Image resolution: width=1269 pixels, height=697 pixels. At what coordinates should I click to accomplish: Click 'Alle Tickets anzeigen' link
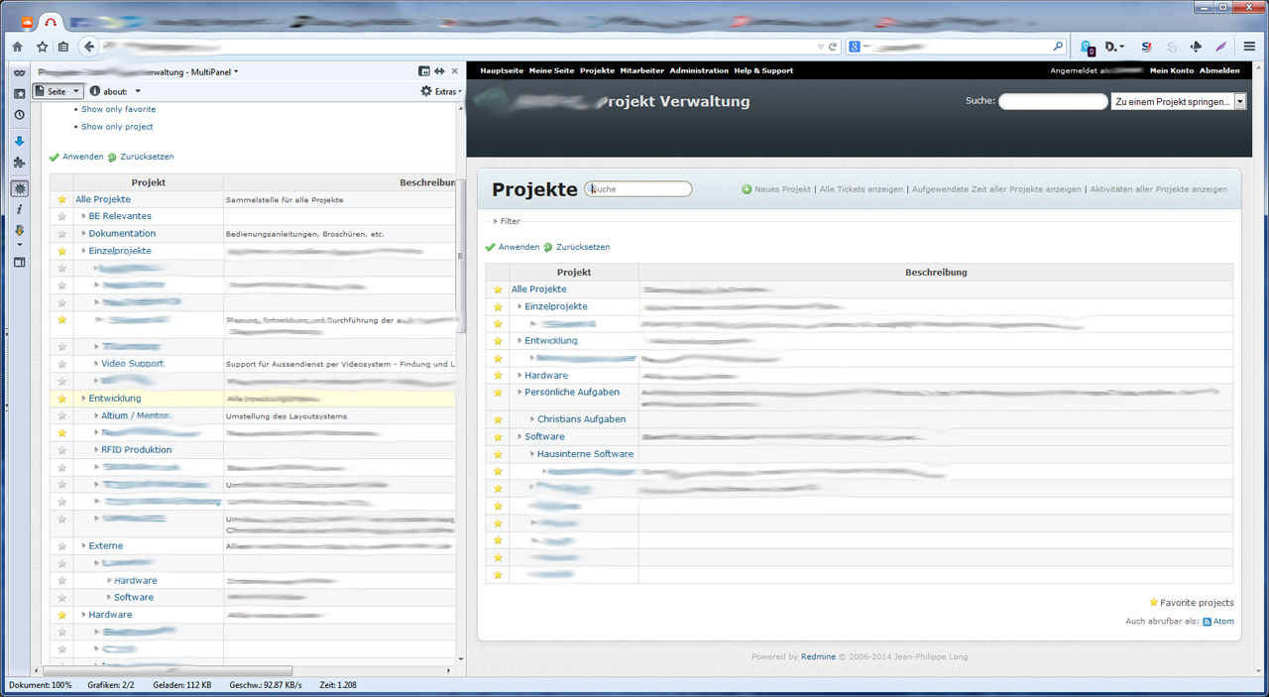point(861,189)
